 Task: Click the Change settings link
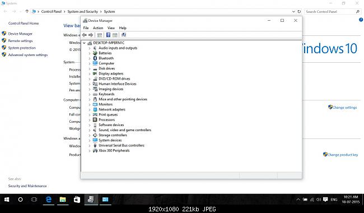344,107
